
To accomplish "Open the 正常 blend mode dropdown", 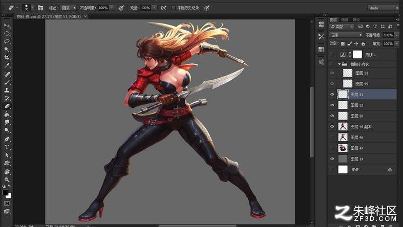I will pyautogui.click(x=346, y=35).
